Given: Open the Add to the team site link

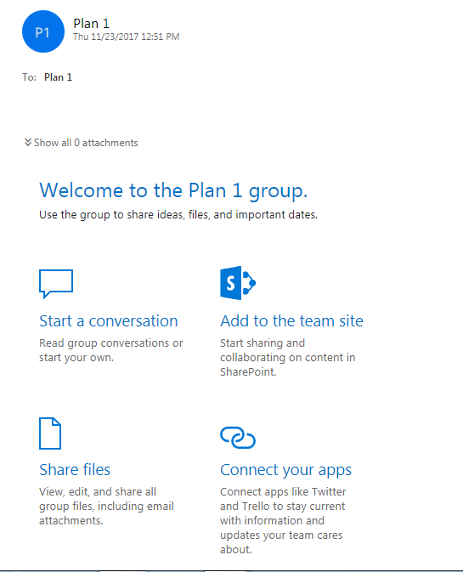Looking at the screenshot, I should (x=291, y=321).
